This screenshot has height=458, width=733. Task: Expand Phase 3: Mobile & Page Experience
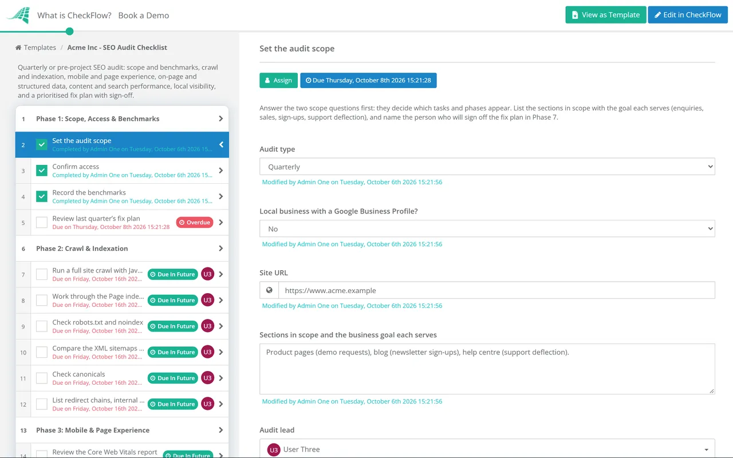coord(122,430)
